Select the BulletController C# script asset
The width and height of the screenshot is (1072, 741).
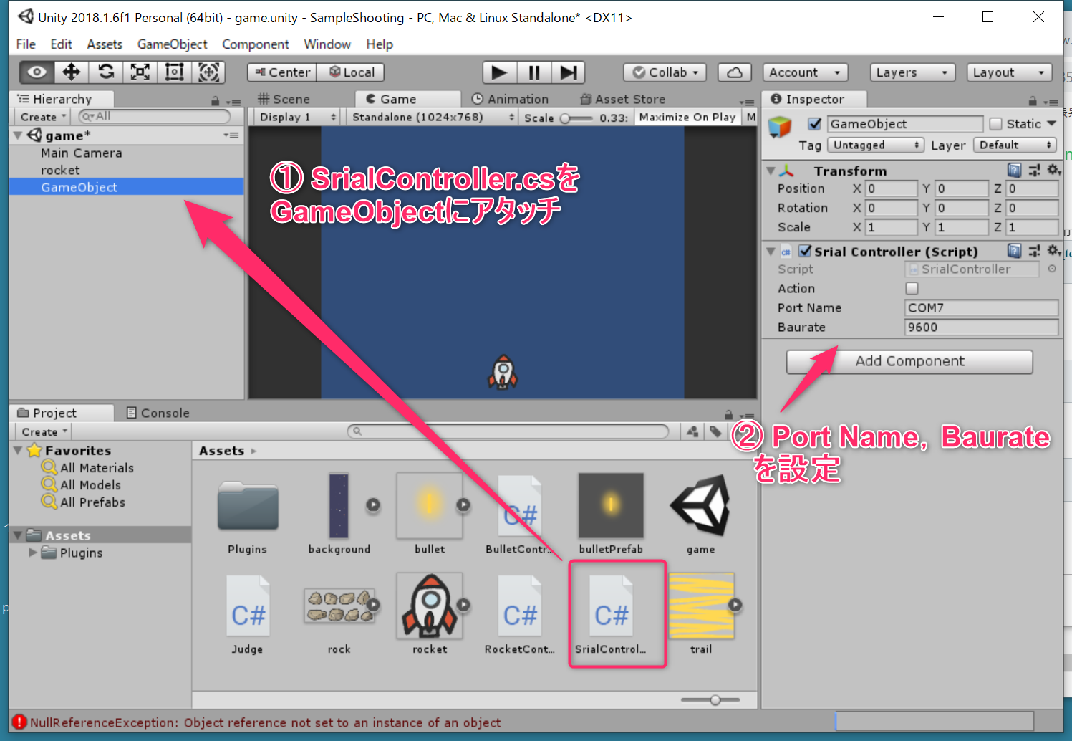tap(520, 514)
